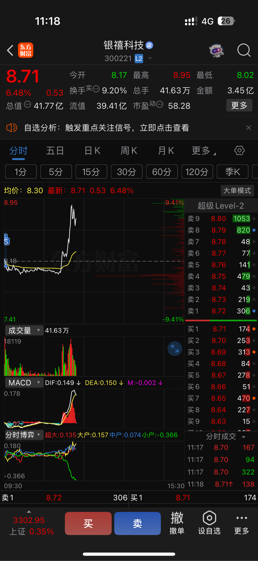Select the 60分 interval
Viewport: 258px width, 561px height.
[x=162, y=172]
